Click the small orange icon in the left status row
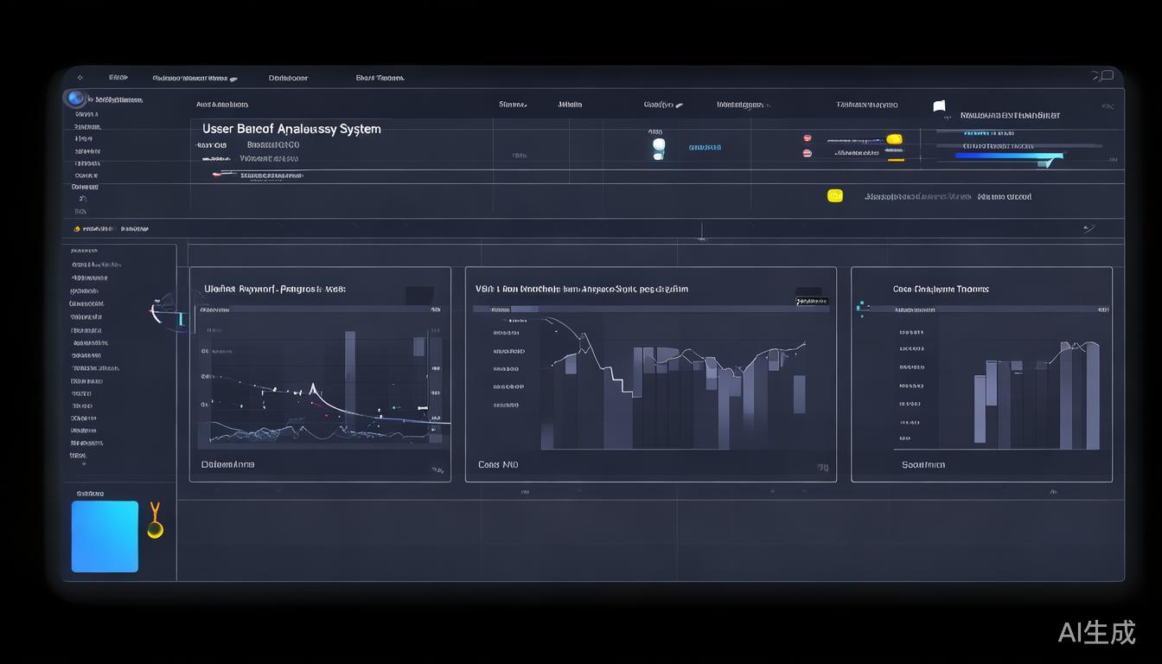 pos(77,229)
